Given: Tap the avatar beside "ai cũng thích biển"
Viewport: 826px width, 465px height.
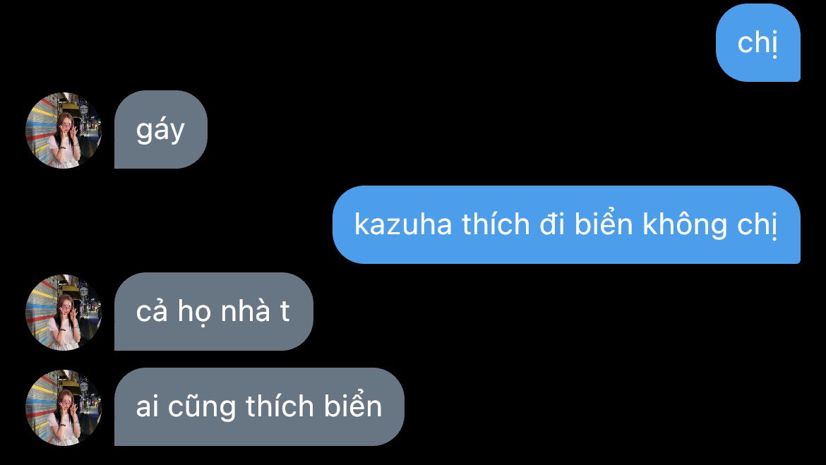Looking at the screenshot, I should point(64,407).
